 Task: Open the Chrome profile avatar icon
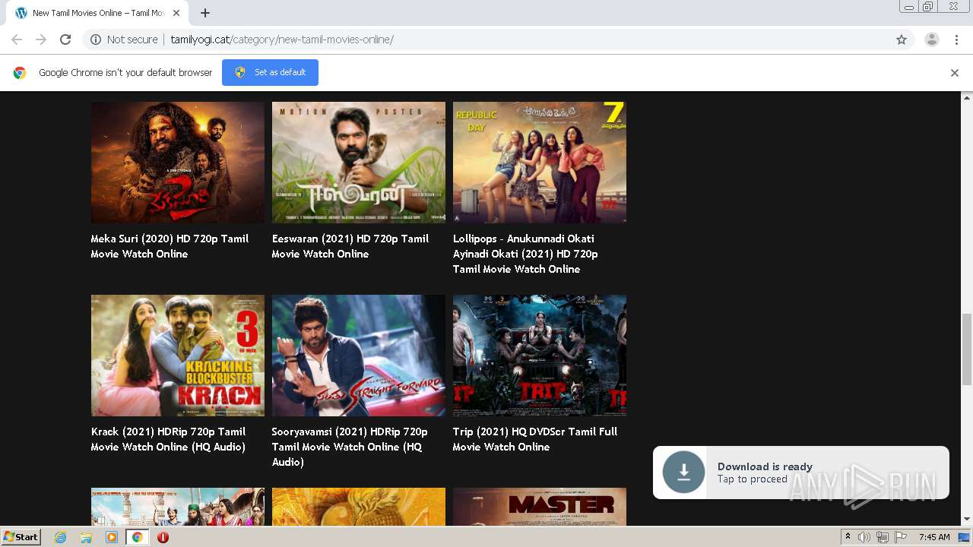931,40
